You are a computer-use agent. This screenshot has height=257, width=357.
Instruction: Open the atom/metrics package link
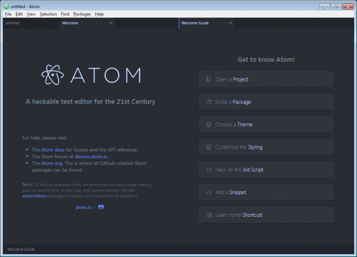click(x=35, y=196)
